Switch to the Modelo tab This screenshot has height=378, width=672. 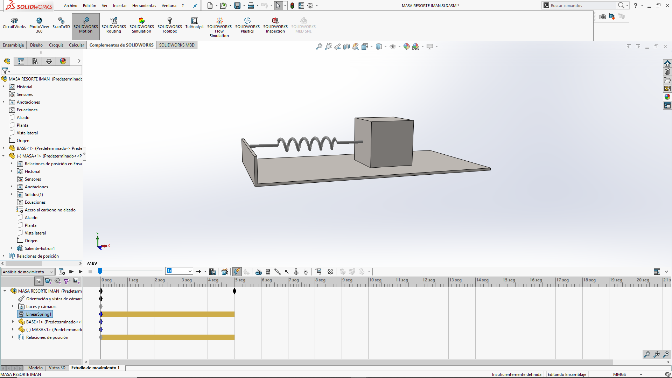coord(35,368)
